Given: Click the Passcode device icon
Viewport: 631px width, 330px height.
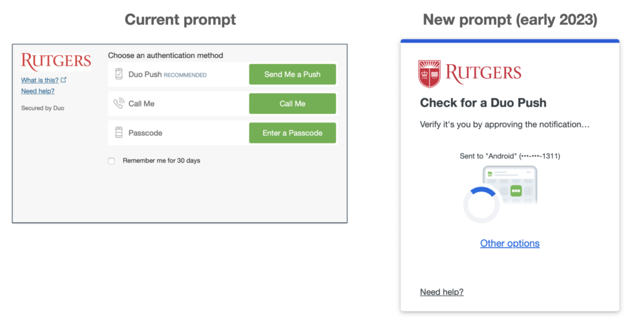Looking at the screenshot, I should (x=119, y=132).
